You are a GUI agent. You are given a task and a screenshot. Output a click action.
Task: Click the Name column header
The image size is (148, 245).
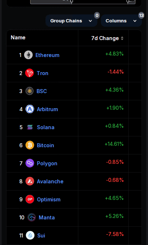[x=18, y=38]
